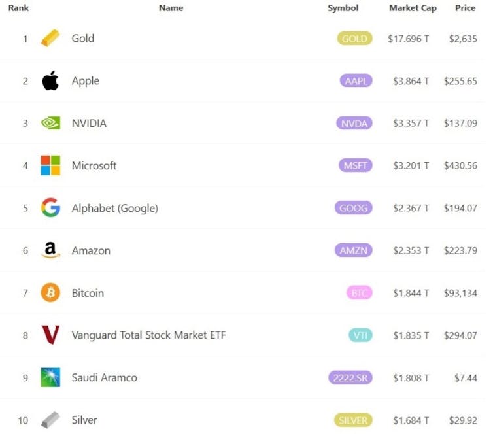Select the 2222.SR symbol badge

[x=350, y=377]
